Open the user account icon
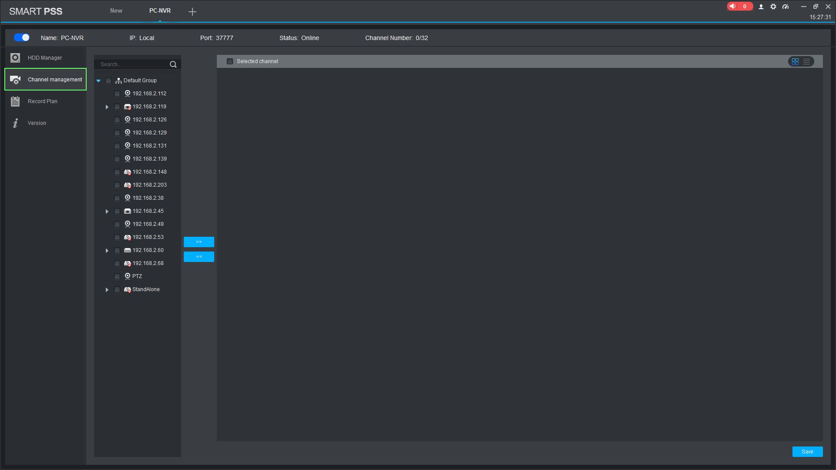Viewport: 836px width, 470px height. 761,7
